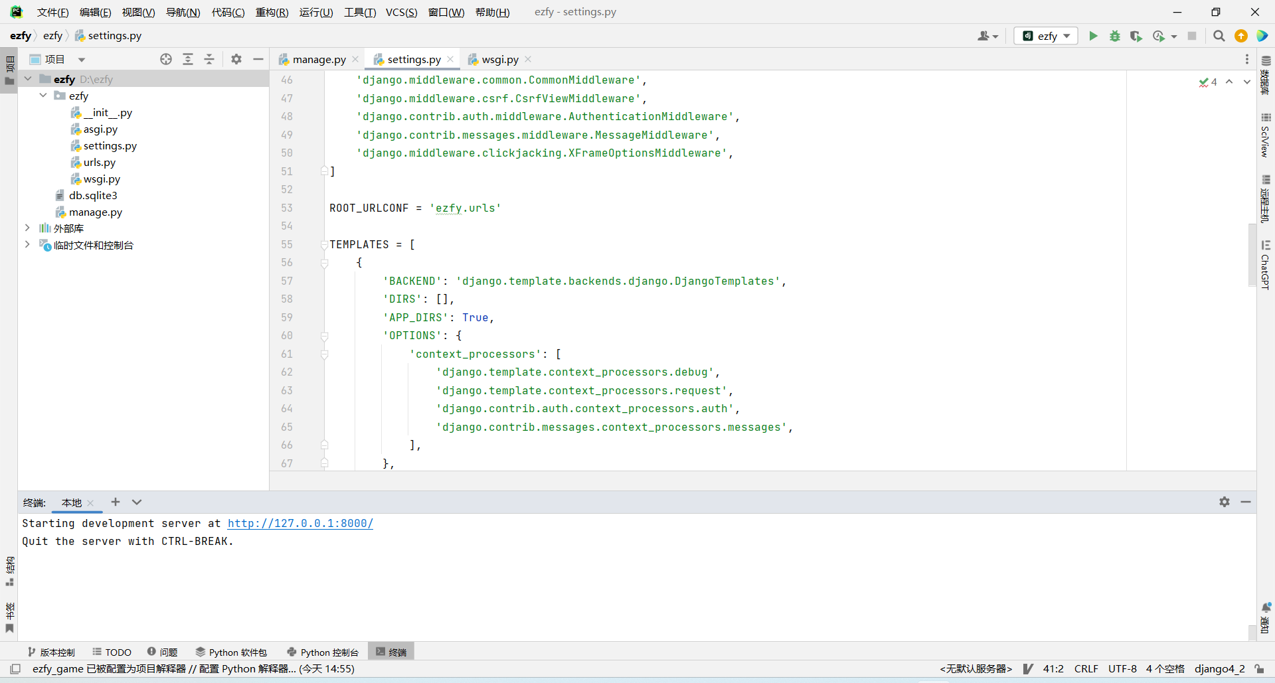
Task: Collapse the ezfy root project folder
Action: (x=28, y=79)
